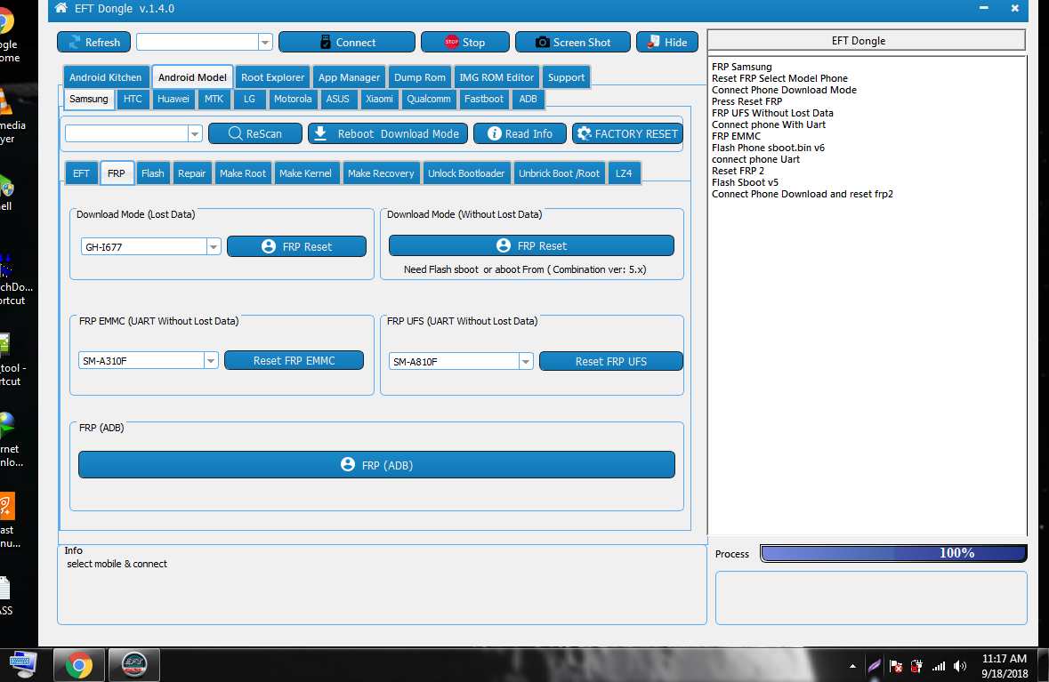Viewport: 1049px width, 682px height.
Task: Select the Fastboot tab
Action: (484, 99)
